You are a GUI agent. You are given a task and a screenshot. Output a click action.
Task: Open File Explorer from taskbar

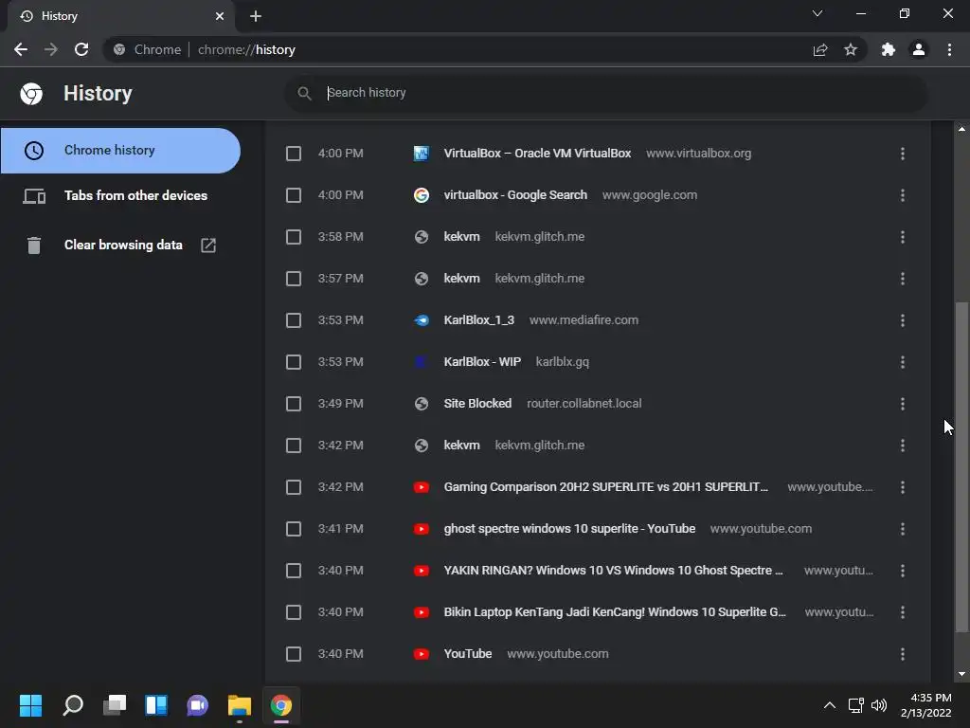(x=240, y=705)
